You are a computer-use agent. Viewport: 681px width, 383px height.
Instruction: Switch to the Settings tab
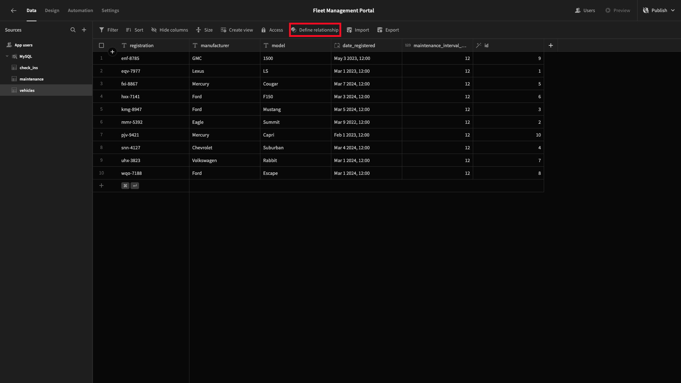pyautogui.click(x=110, y=11)
